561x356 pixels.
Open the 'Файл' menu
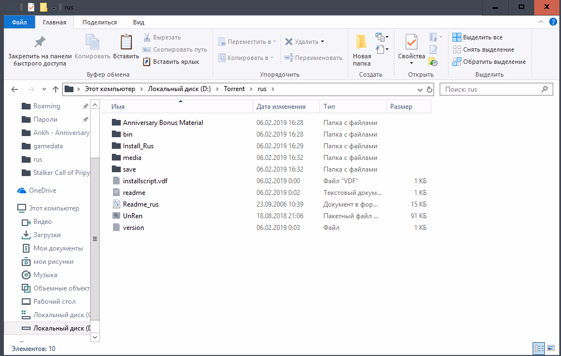click(x=19, y=22)
